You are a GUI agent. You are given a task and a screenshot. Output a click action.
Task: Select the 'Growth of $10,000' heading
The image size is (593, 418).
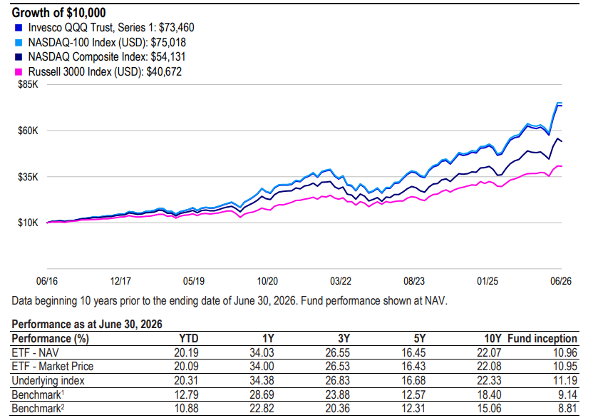point(58,13)
